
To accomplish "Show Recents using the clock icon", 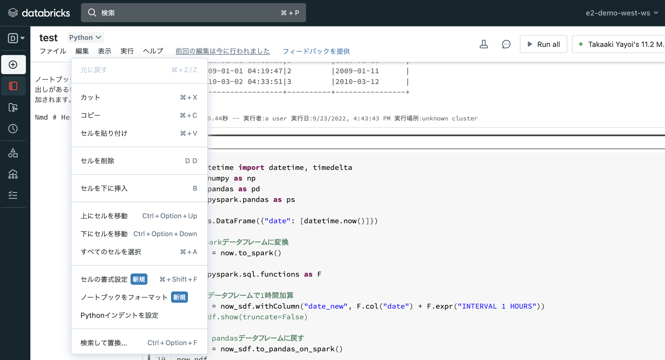I will (x=13, y=129).
